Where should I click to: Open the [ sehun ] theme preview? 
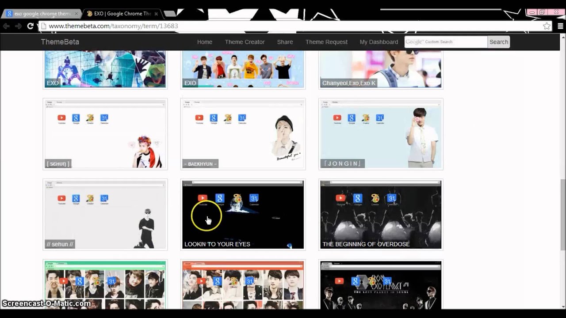point(105,134)
